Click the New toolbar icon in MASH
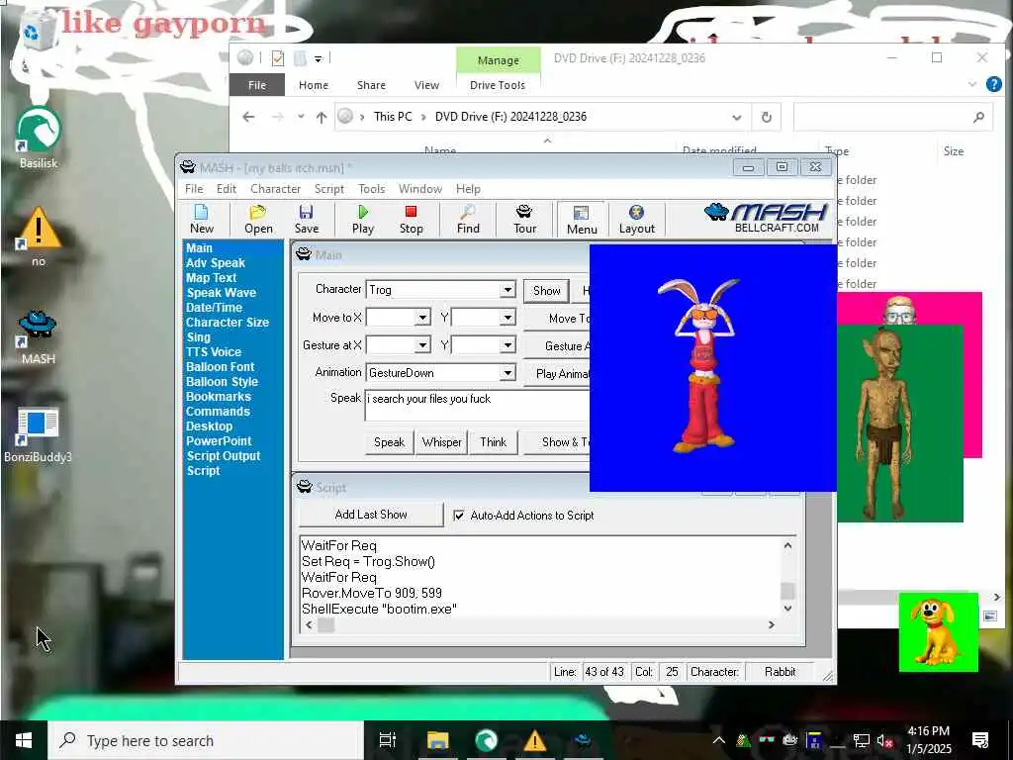The image size is (1013, 760). (202, 219)
